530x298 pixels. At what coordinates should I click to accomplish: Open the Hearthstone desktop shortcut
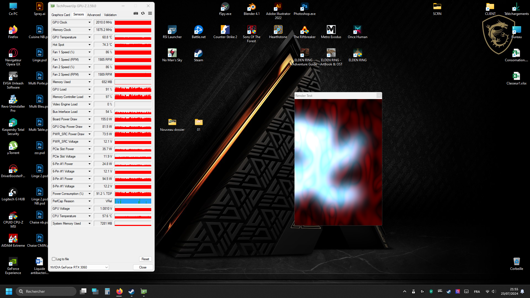(x=278, y=30)
